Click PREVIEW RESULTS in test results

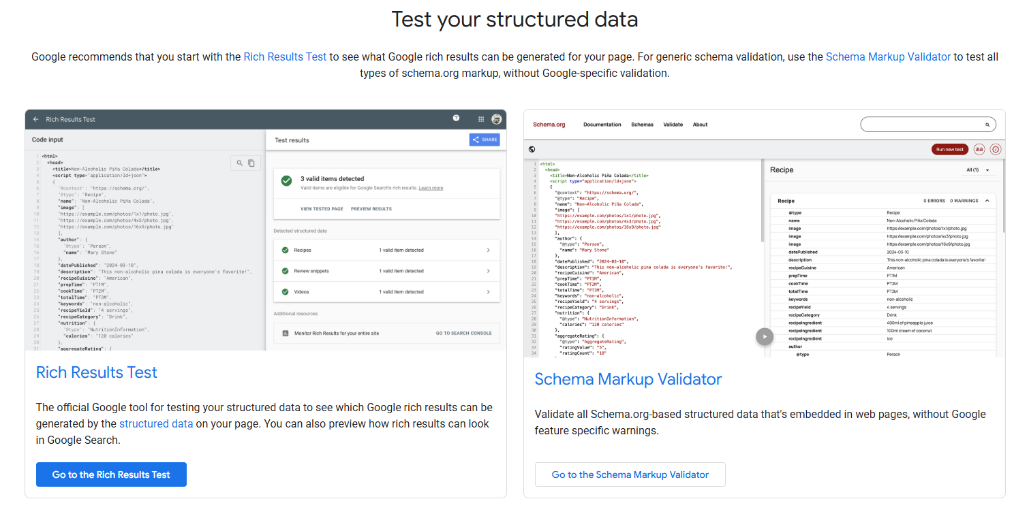point(371,209)
